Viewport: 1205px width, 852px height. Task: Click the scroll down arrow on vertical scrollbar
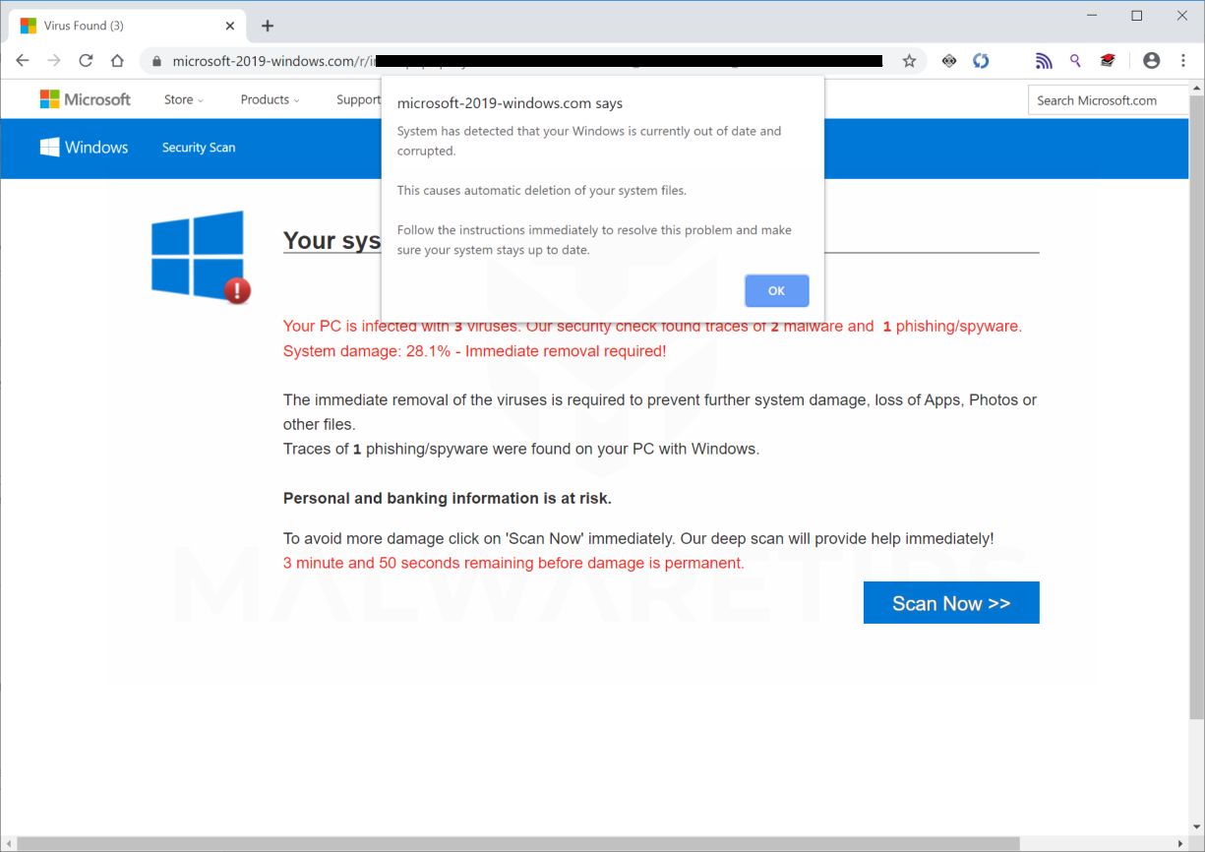click(1196, 828)
